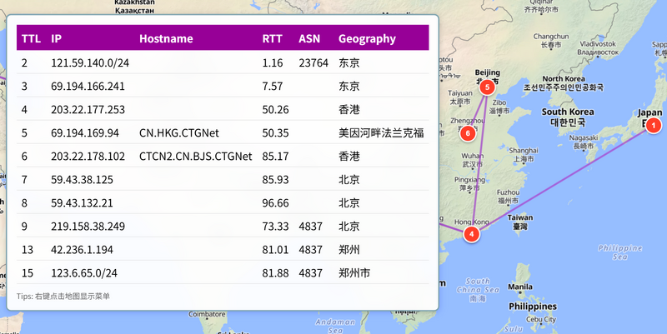
Task: Click RTT value 81.01
Action: [x=275, y=250]
